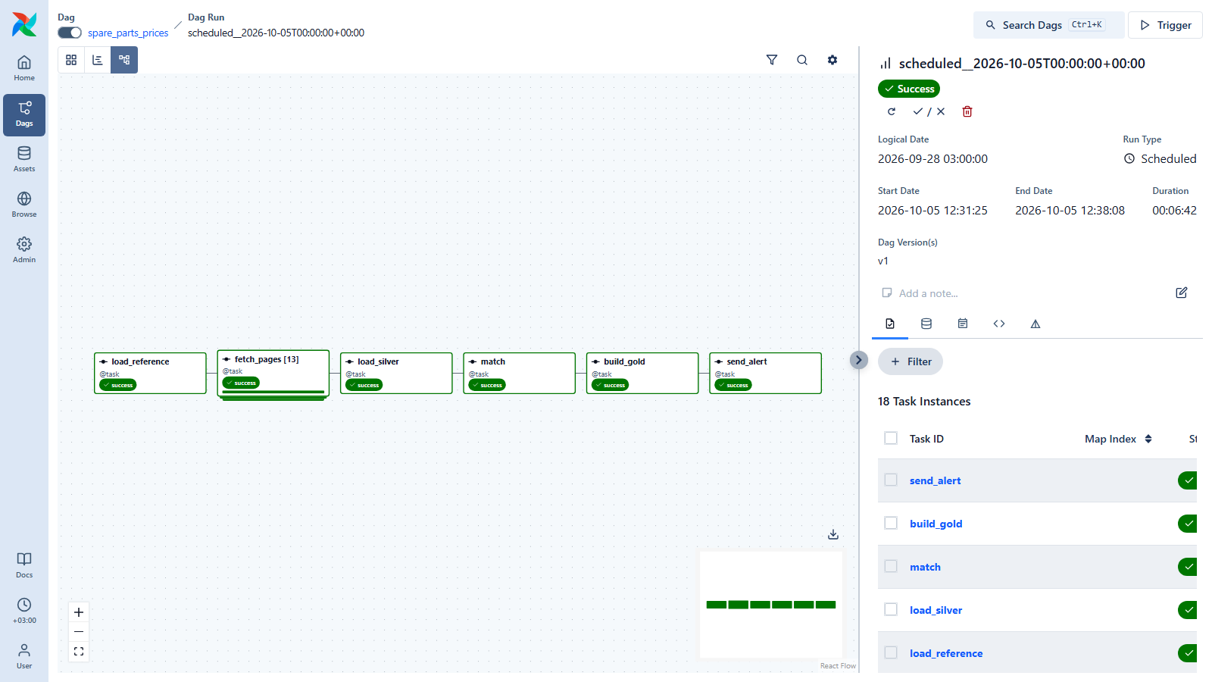The width and height of the screenshot is (1212, 682).
Task: Collapse the details panel chevron
Action: (858, 360)
